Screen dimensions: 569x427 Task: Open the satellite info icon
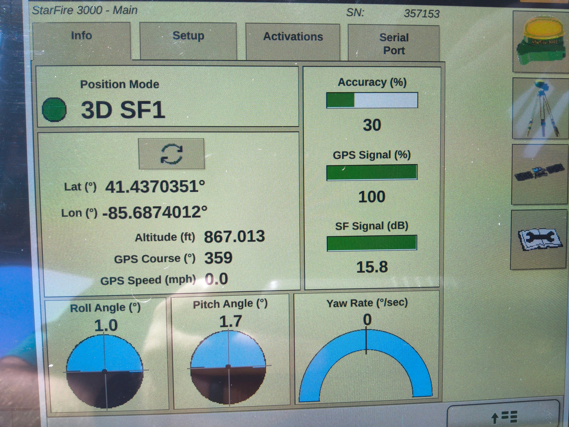539,174
